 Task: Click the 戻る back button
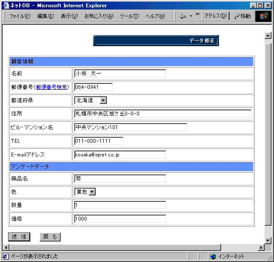coord(50,237)
